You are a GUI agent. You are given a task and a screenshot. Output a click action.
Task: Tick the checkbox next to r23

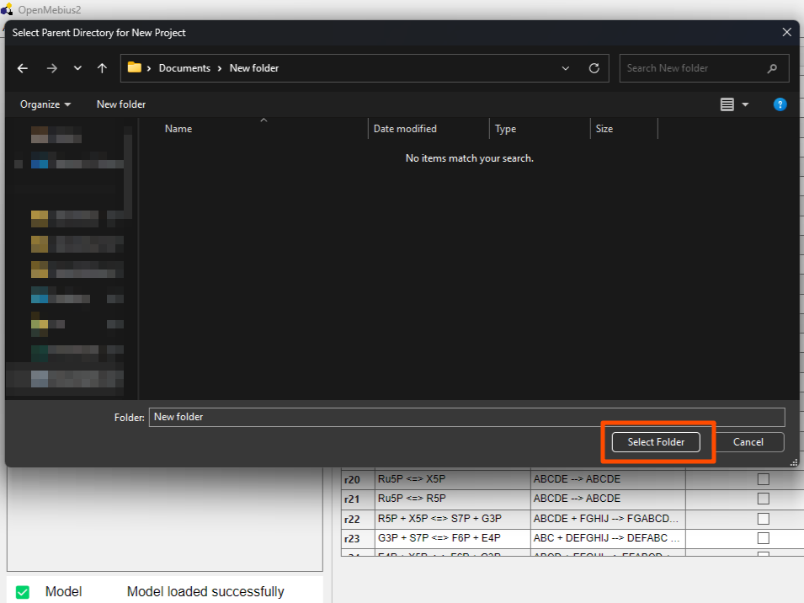[x=763, y=537]
